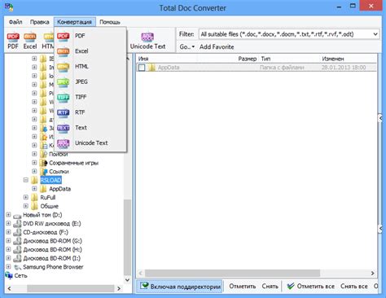386x298 pixels.
Task: Choose TIFF in the conversion dropdown menu
Action: [x=90, y=97]
